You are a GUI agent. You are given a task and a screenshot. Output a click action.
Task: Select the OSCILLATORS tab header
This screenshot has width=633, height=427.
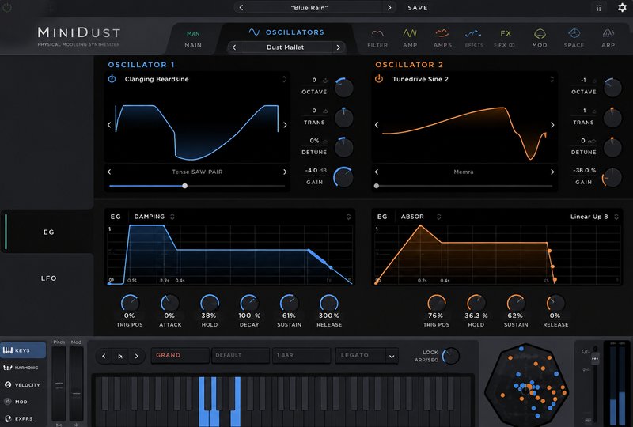pyautogui.click(x=286, y=32)
